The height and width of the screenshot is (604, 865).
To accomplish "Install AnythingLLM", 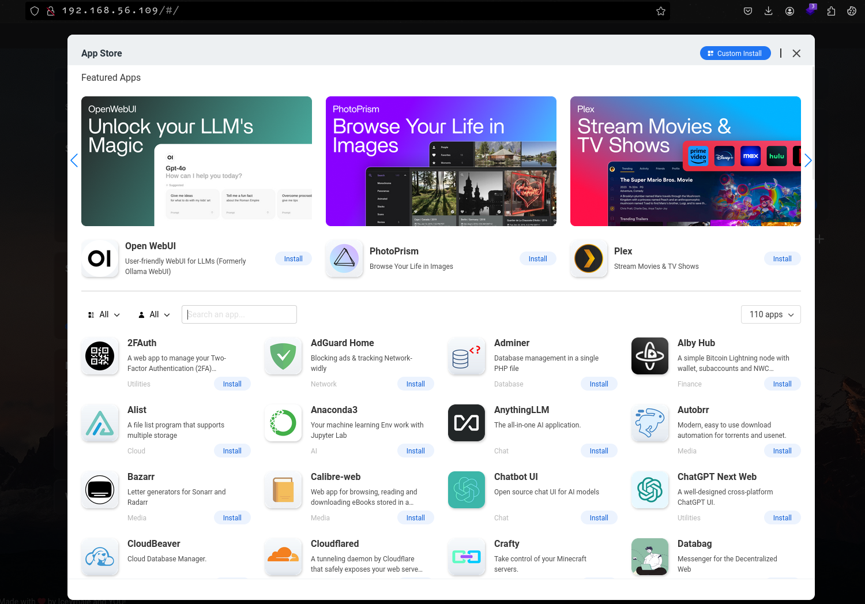I will point(599,451).
